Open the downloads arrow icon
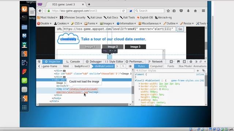This screenshot has width=234, height=131. click(188, 11)
